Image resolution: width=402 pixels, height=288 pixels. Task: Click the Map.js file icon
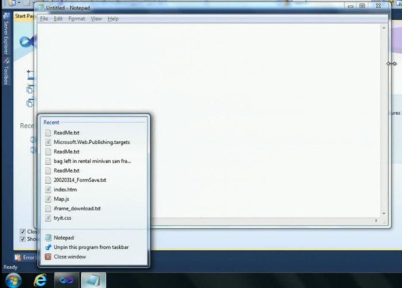pos(48,199)
